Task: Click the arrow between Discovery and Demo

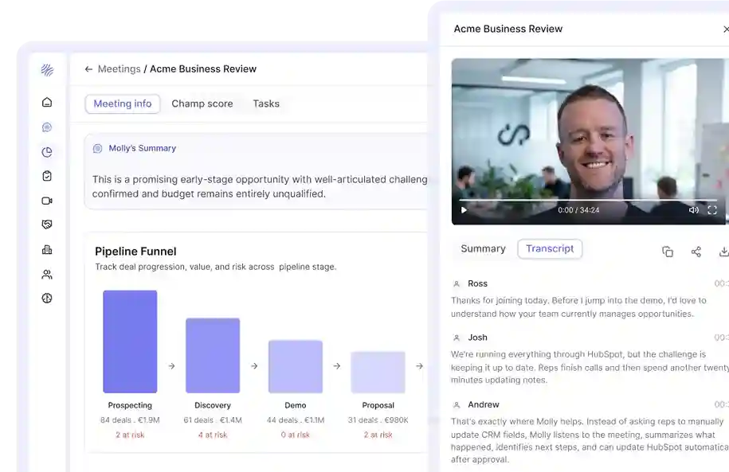Action: [x=254, y=366]
